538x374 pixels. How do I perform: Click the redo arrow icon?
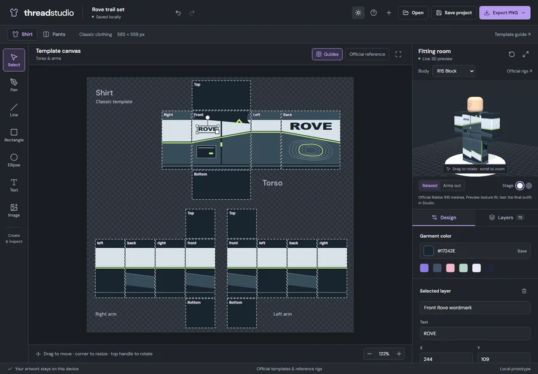click(192, 13)
